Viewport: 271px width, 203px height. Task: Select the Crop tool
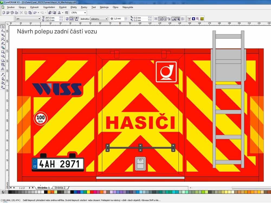click(2, 35)
